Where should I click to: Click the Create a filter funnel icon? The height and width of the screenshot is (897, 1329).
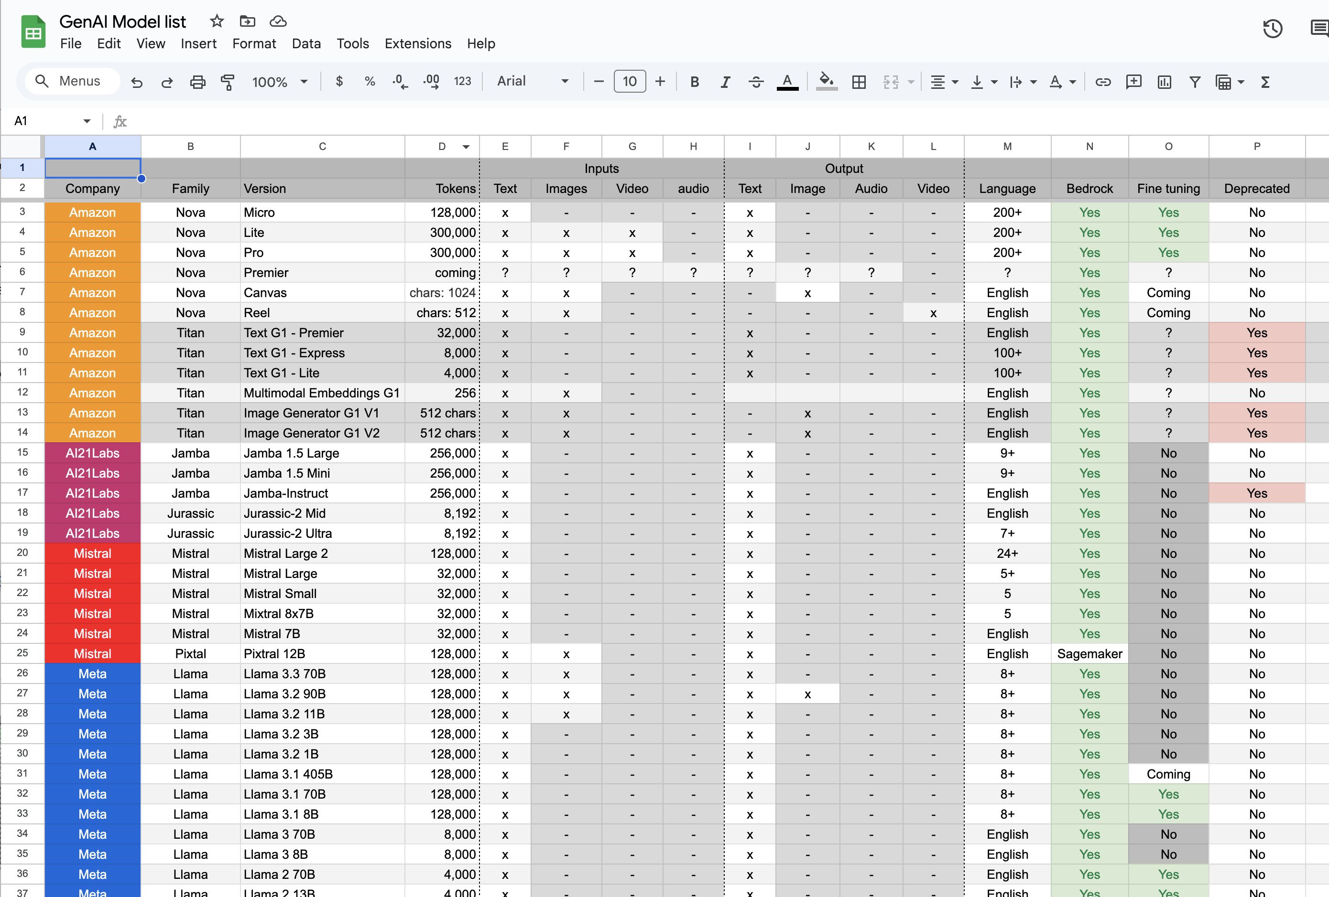[x=1195, y=82]
